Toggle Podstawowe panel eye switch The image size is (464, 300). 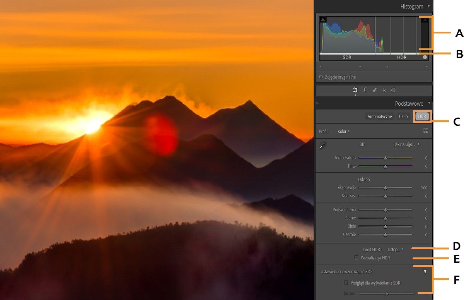pos(317,104)
